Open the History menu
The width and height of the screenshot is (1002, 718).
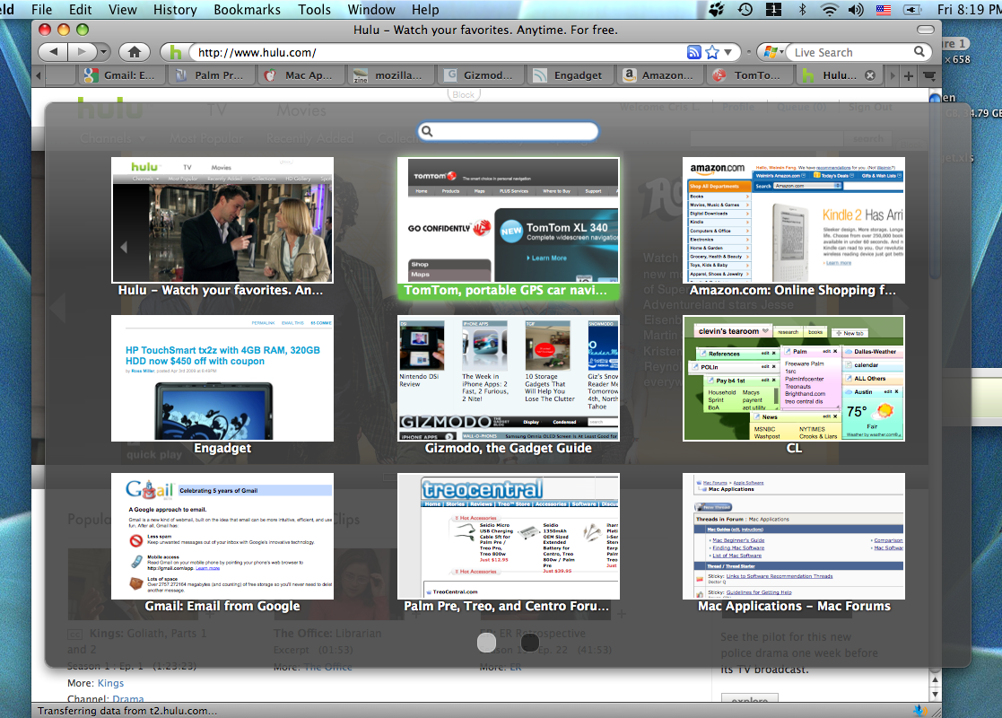click(x=175, y=10)
